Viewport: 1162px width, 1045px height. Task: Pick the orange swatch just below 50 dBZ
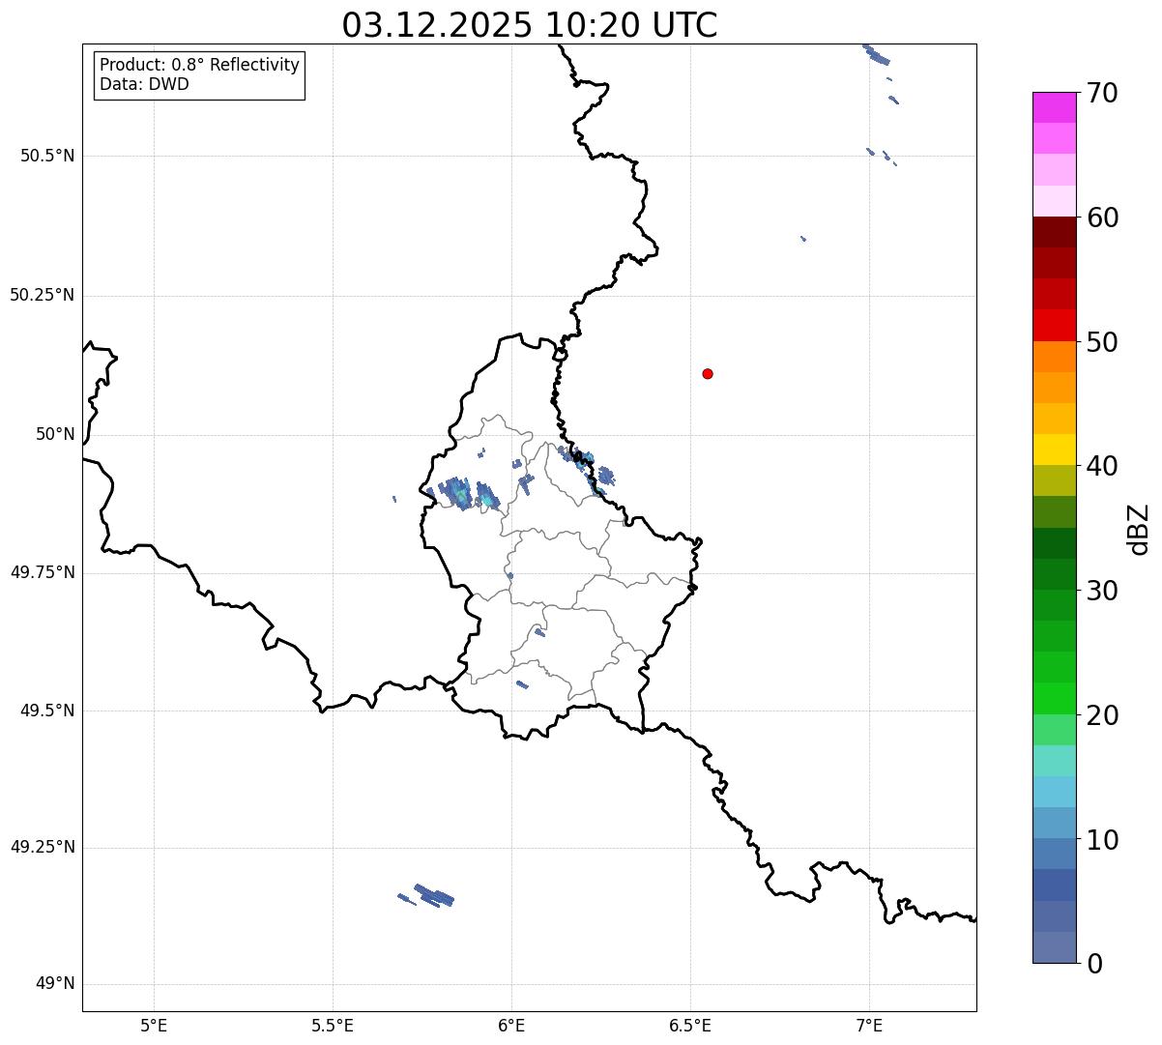(1054, 357)
